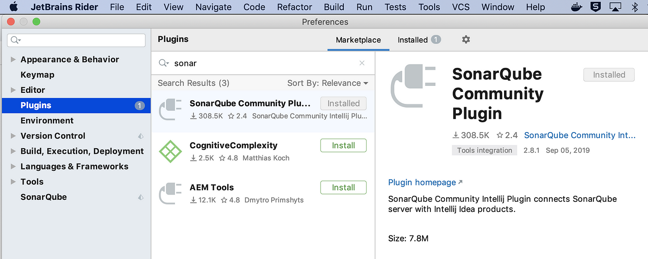Open the AirPlay display menu icon
Image resolution: width=648 pixels, height=259 pixels.
(616, 7)
